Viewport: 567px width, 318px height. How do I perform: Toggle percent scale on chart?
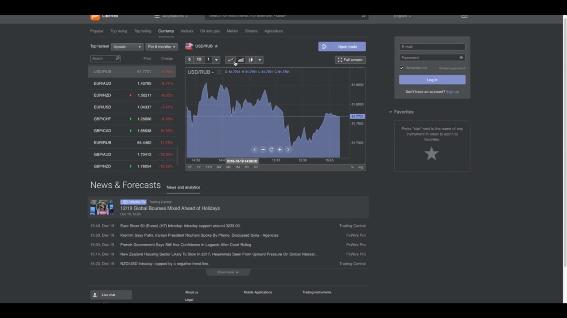pyautogui.click(x=352, y=167)
